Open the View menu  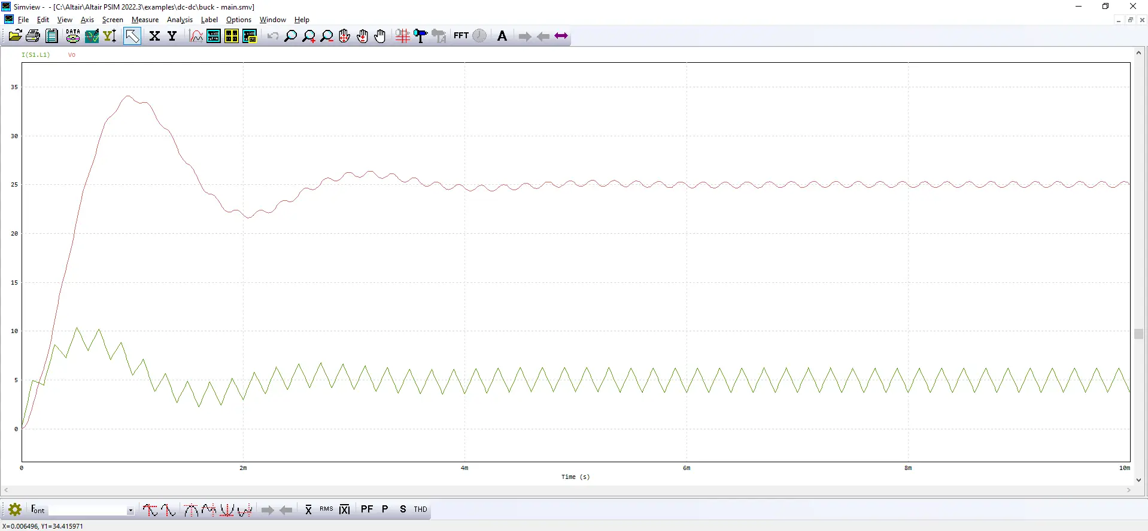pos(65,20)
